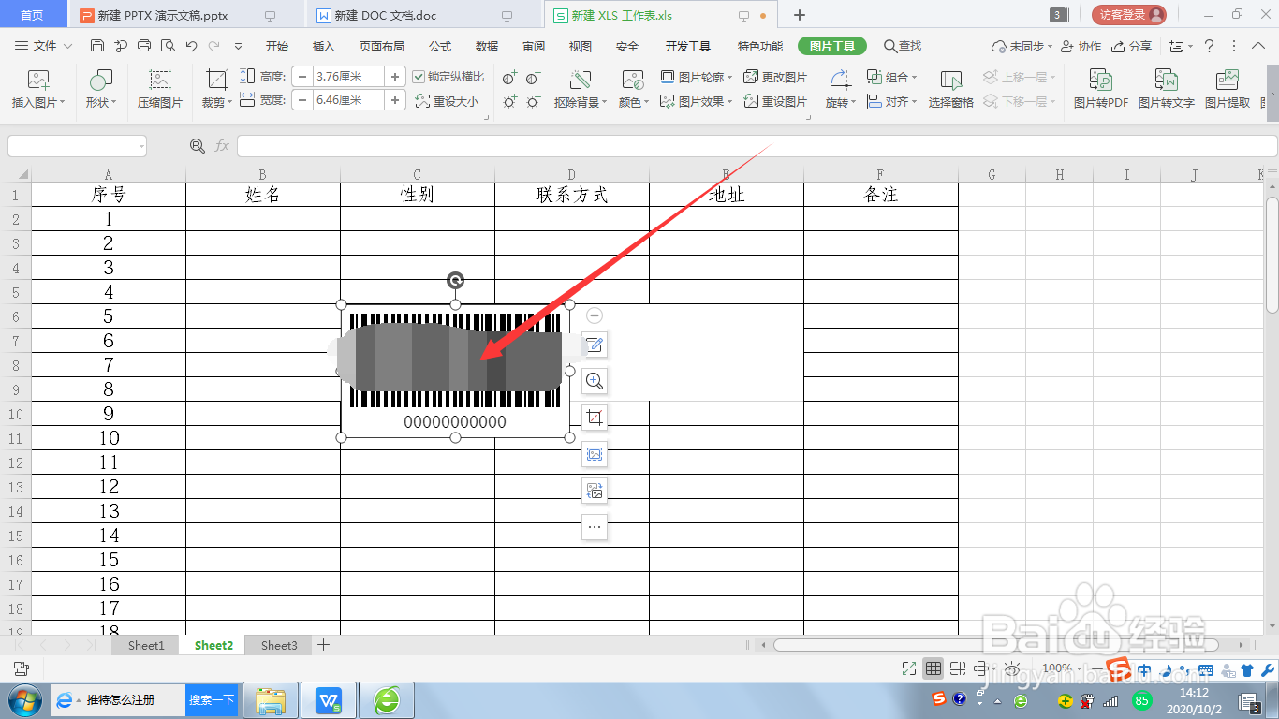This screenshot has width=1279, height=719.
Task: Click the zoom magnifier beside the picture
Action: point(594,381)
